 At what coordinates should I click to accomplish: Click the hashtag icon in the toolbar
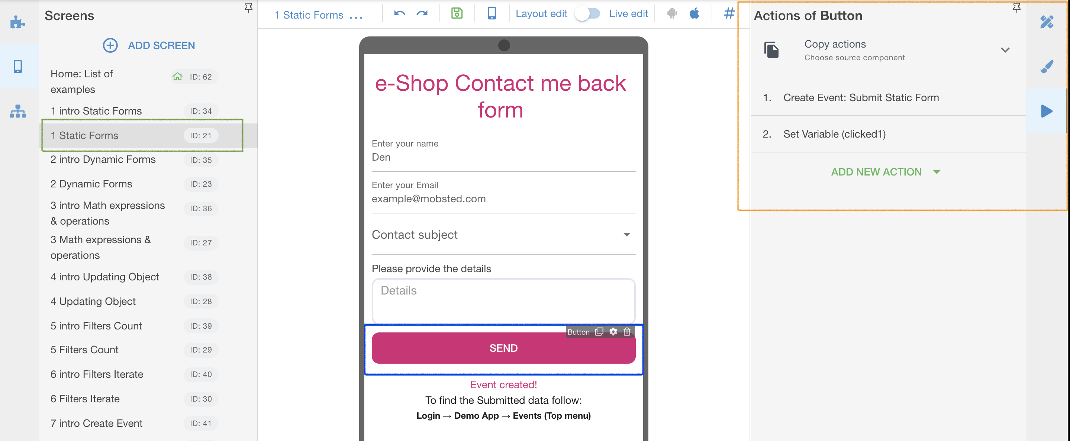pos(729,13)
